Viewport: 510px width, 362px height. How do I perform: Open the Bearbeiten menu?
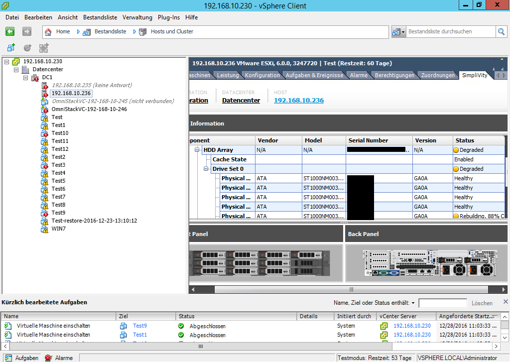tap(38, 17)
